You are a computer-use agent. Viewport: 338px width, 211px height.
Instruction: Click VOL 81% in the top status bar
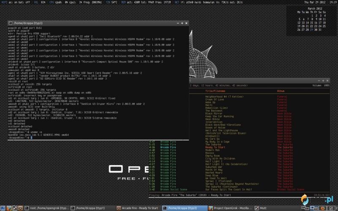[x=40, y=2]
